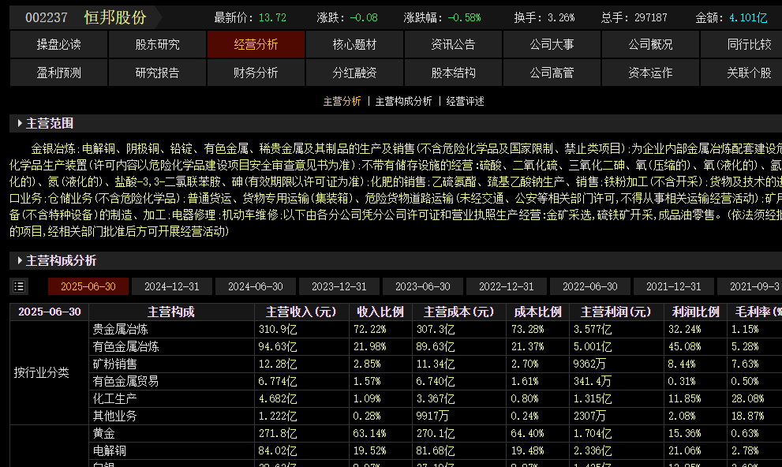
Task: Select the 2021-12-31 report period
Action: point(674,286)
